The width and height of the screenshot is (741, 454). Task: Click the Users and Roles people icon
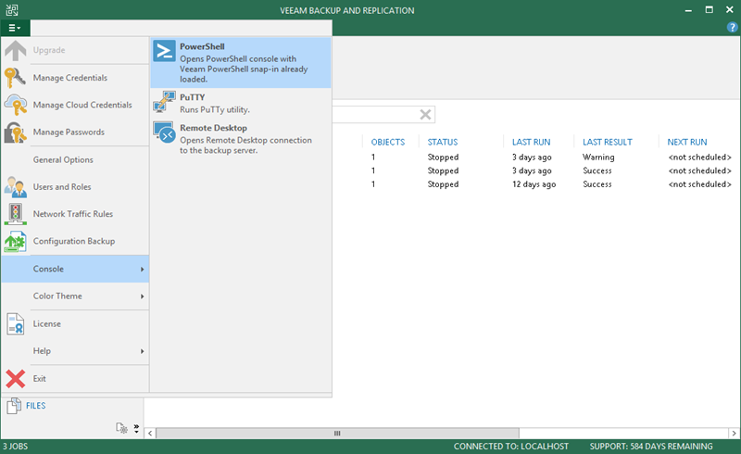16,187
